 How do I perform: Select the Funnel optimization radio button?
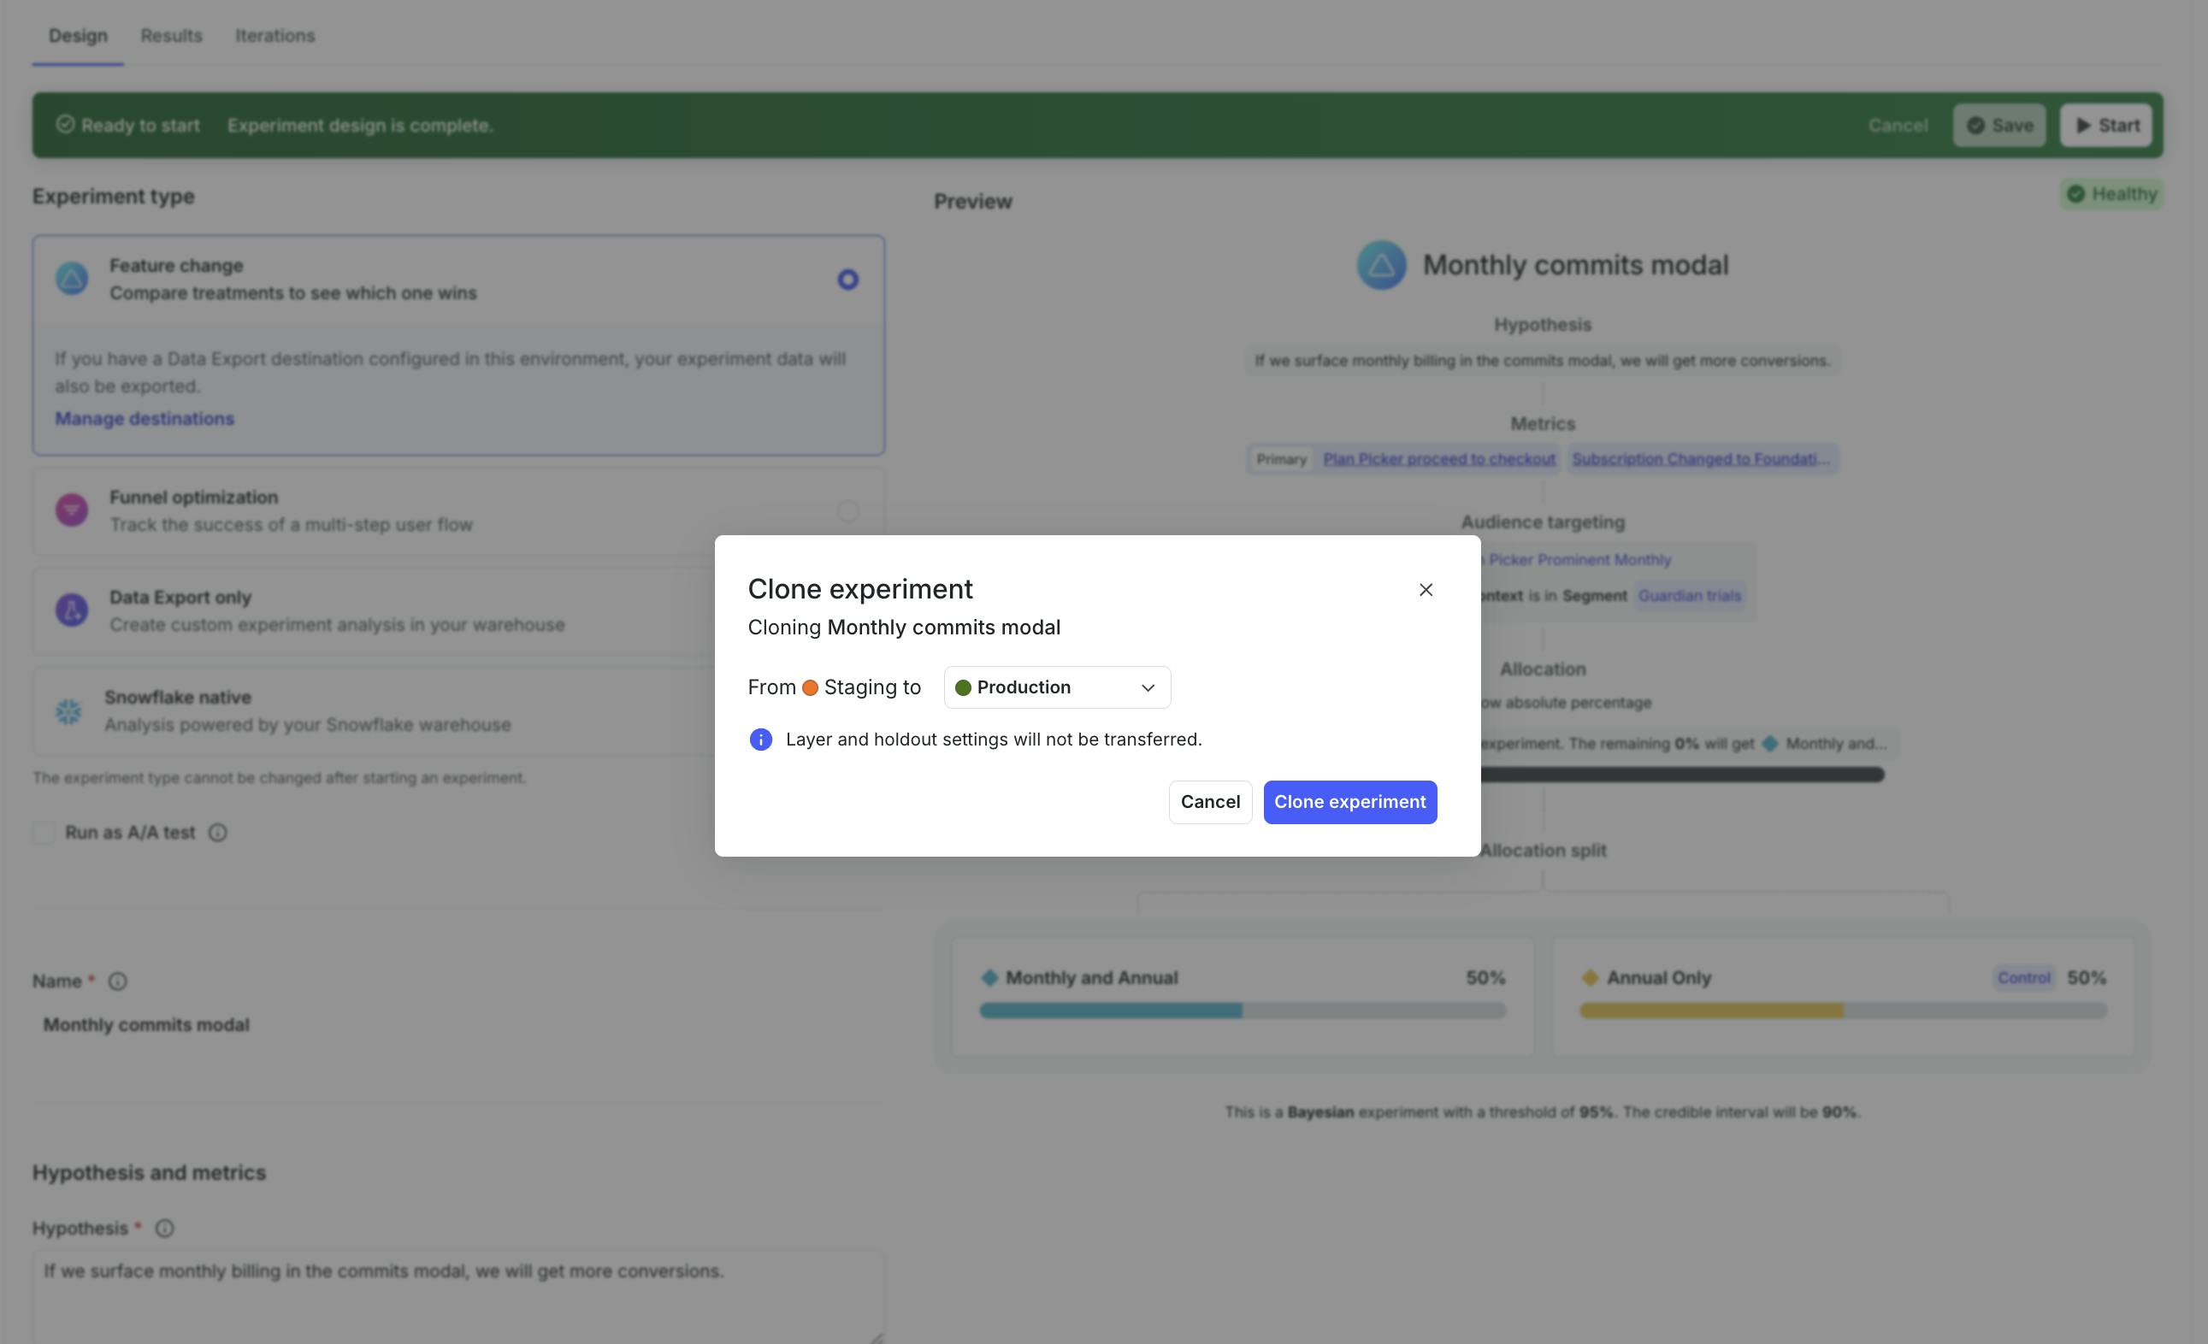[847, 510]
